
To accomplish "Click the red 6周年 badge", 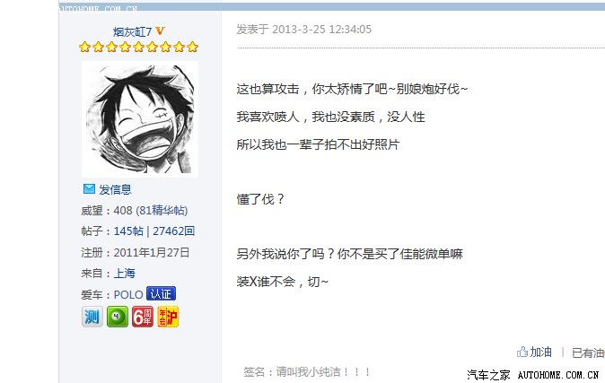I will point(143,317).
